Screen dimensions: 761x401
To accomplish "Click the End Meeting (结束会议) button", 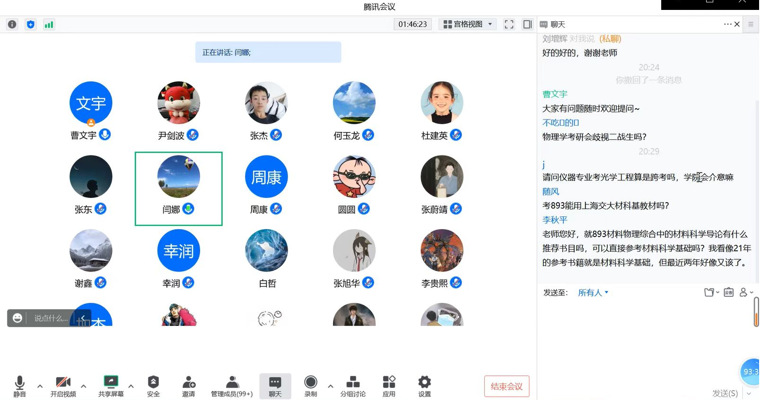I will [x=507, y=386].
